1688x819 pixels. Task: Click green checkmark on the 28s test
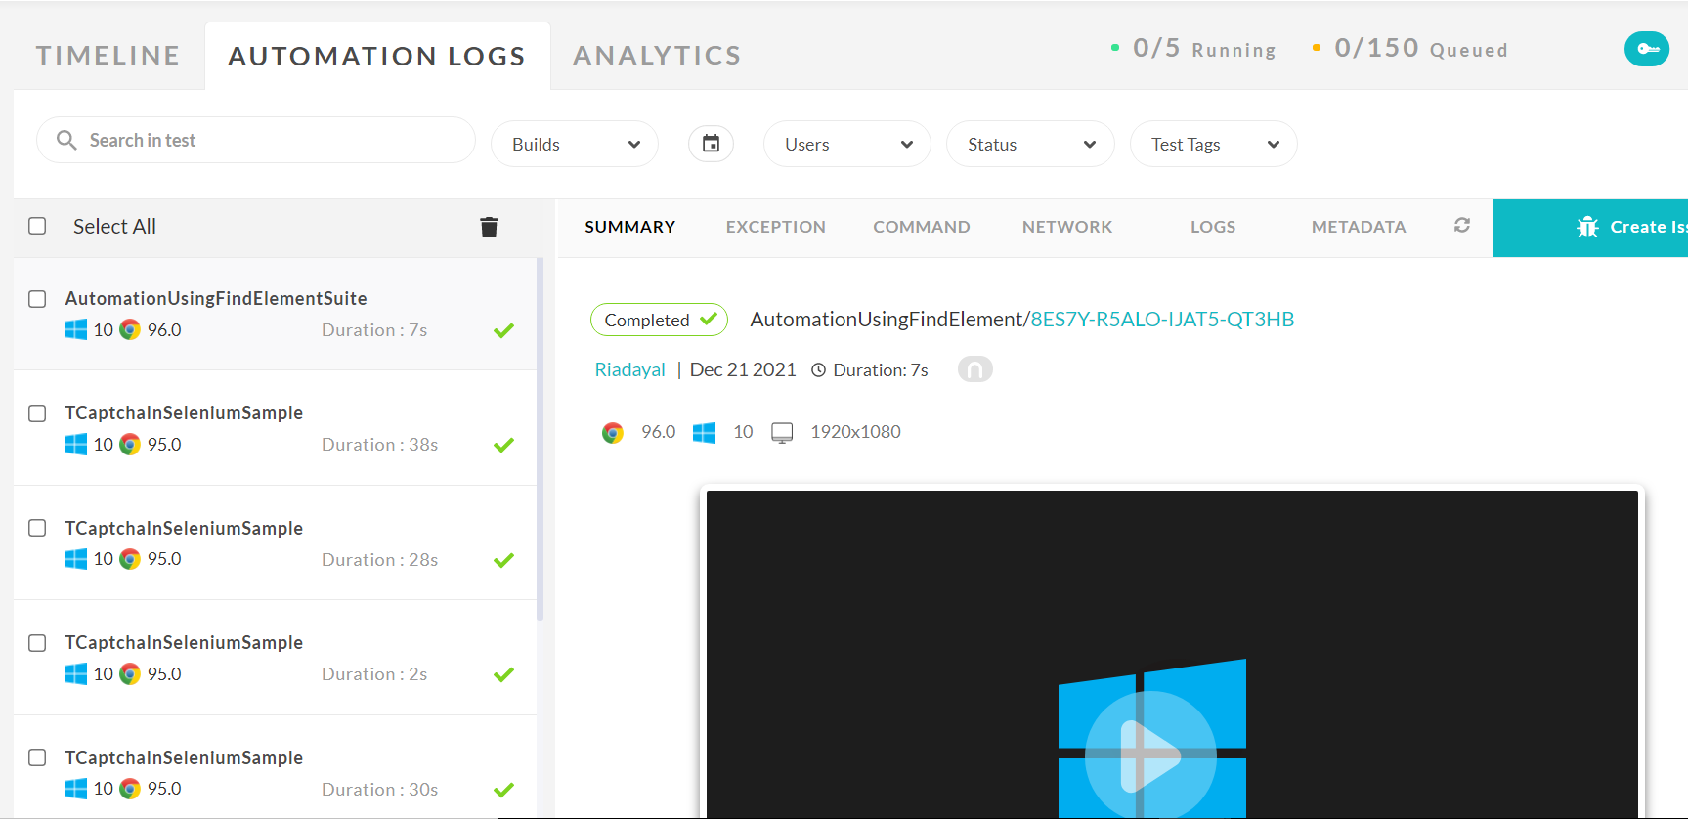(x=504, y=560)
